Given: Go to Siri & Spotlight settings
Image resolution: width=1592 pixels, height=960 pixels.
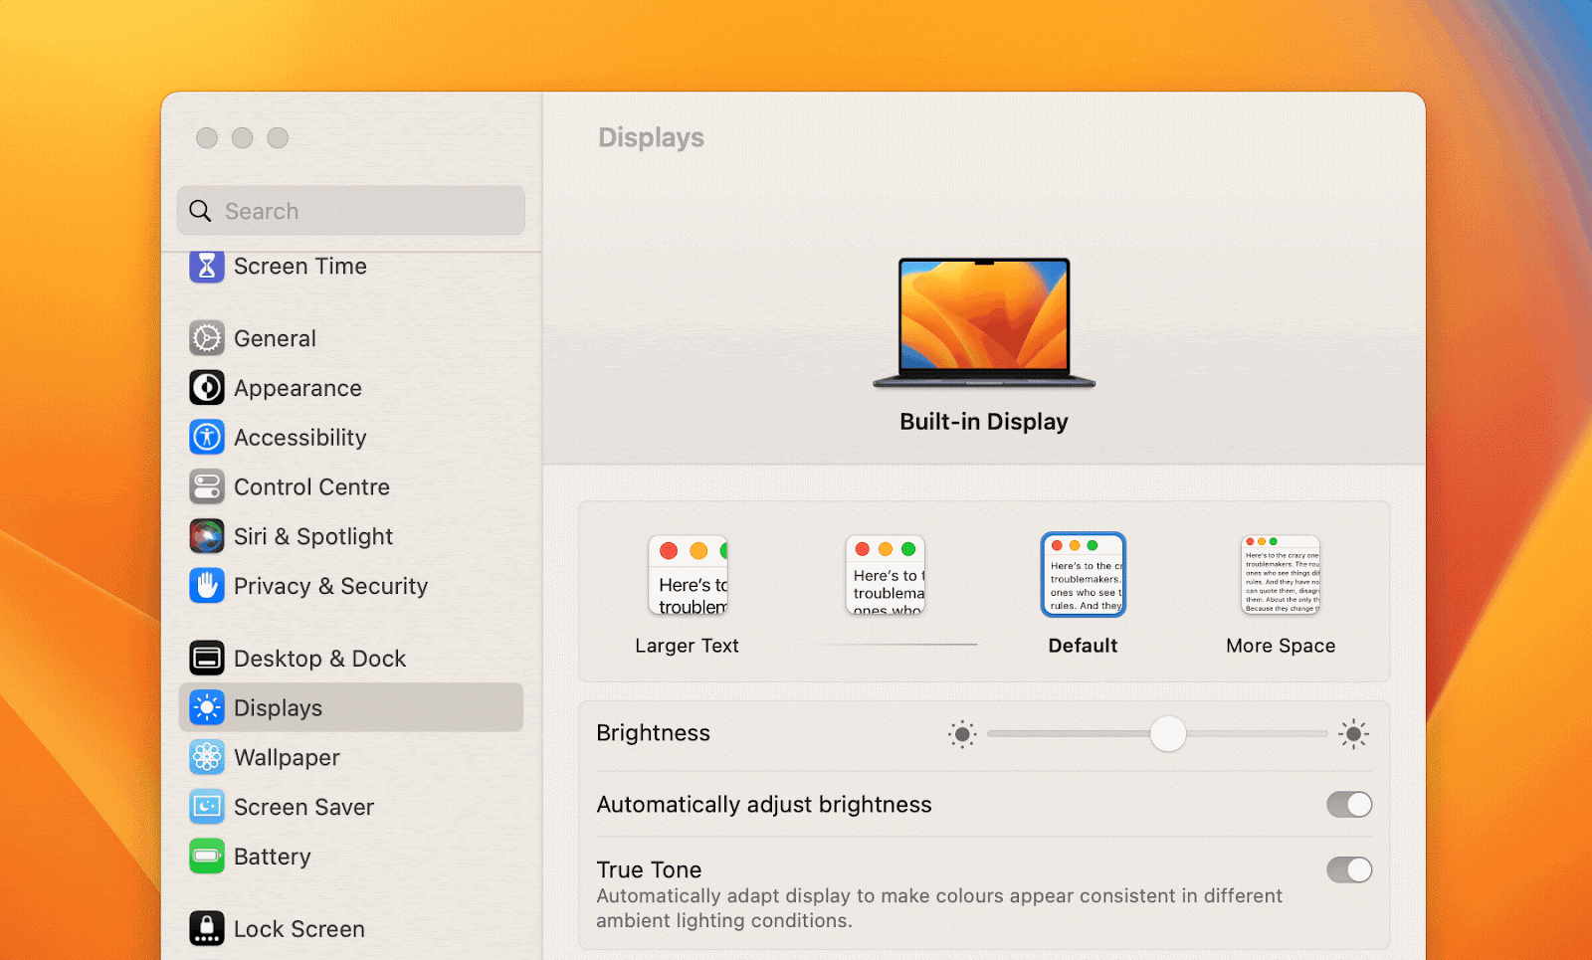Looking at the screenshot, I should [x=351, y=536].
